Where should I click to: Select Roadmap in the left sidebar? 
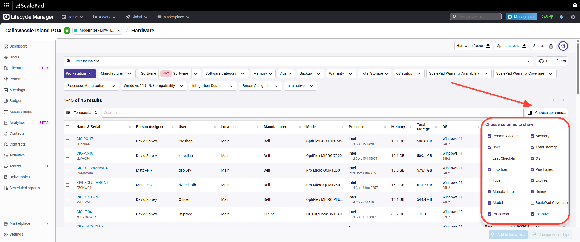(18, 79)
